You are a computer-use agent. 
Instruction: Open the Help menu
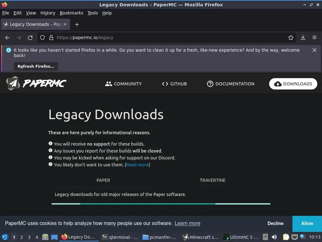click(107, 13)
